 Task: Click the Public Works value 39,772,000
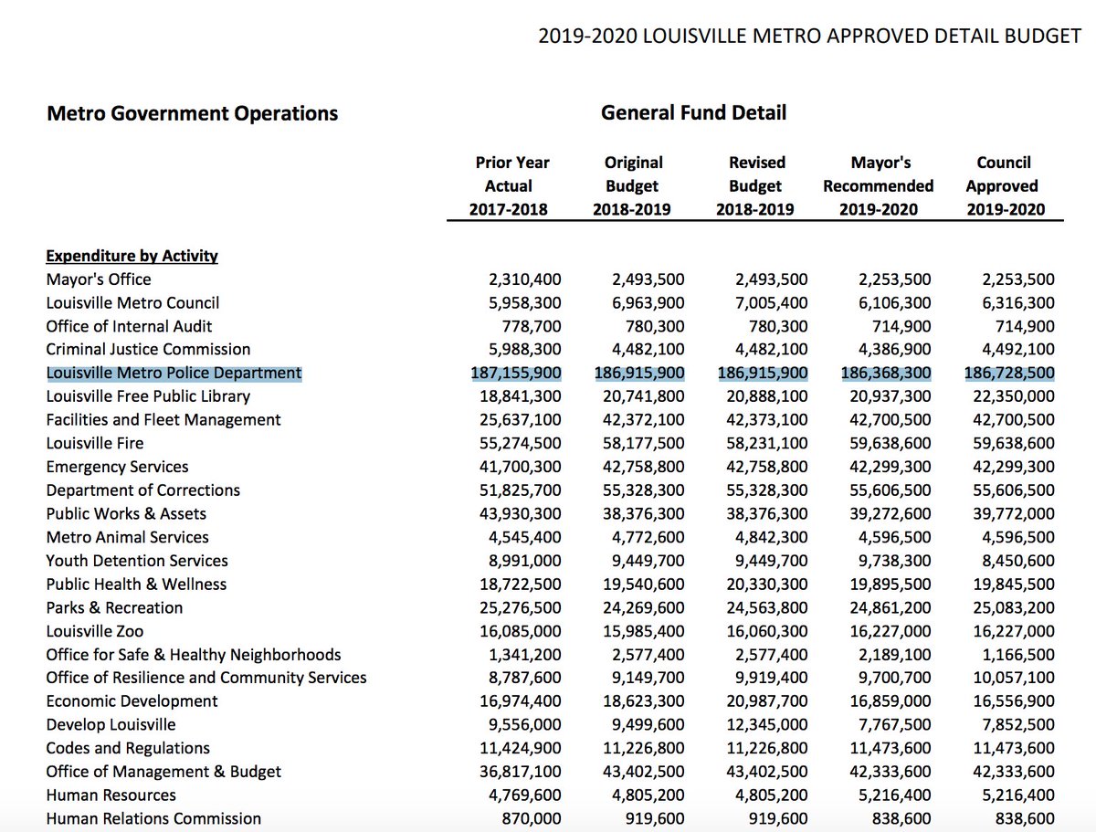pos(1013,513)
